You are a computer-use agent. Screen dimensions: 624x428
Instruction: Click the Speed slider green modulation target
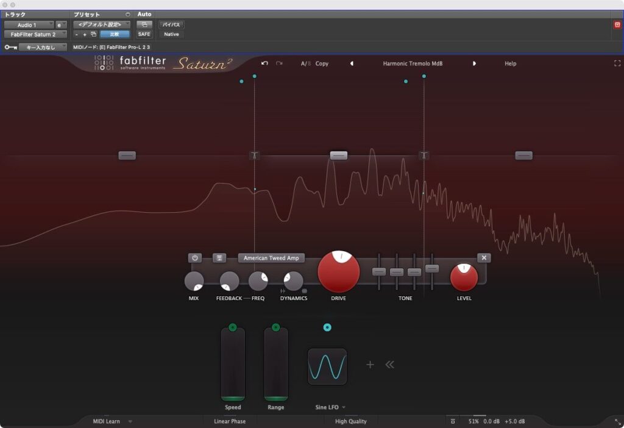(233, 327)
